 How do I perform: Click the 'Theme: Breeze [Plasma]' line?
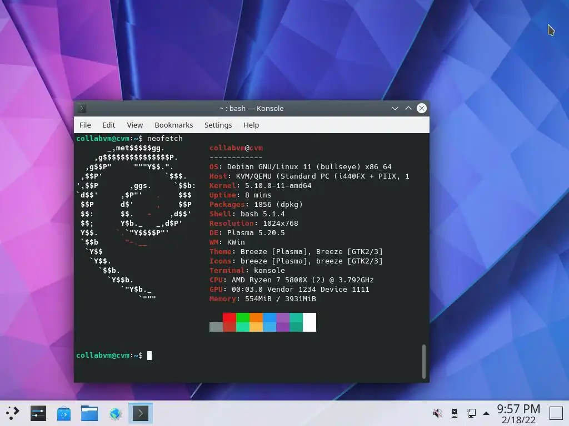tap(296, 251)
